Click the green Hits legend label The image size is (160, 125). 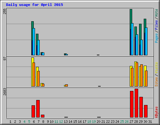[156, 13]
